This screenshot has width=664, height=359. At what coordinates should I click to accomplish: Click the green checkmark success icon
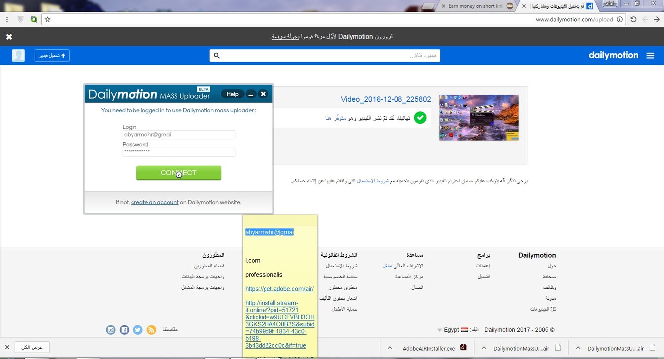pos(421,118)
